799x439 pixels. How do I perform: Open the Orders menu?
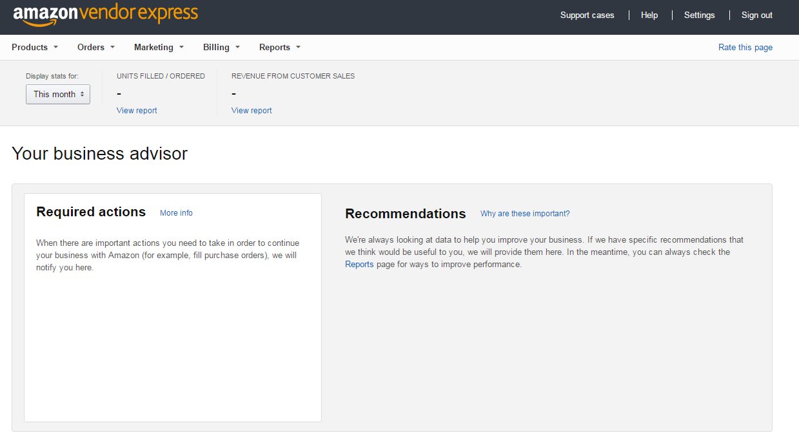coord(96,47)
